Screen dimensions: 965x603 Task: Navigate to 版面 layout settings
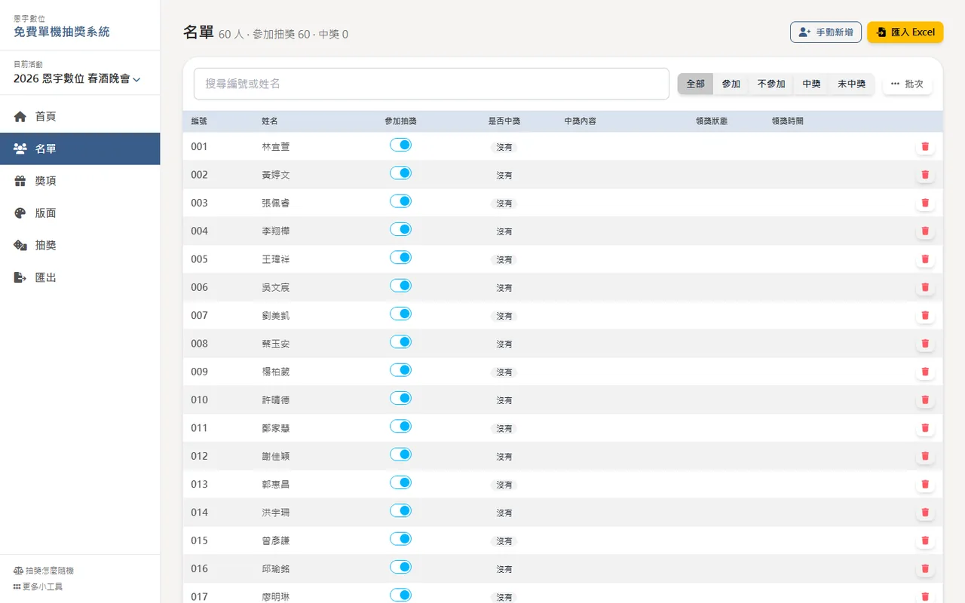(x=80, y=213)
